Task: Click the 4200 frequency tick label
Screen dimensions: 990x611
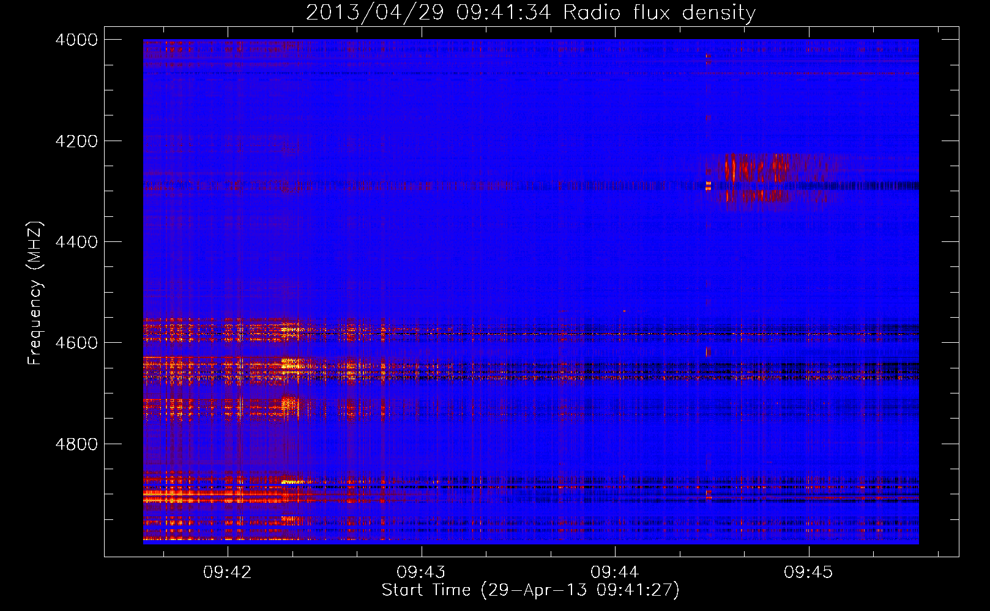Action: [76, 141]
